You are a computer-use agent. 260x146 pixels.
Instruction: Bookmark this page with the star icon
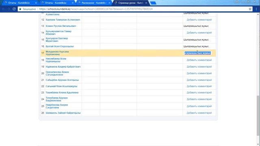click(250, 9)
